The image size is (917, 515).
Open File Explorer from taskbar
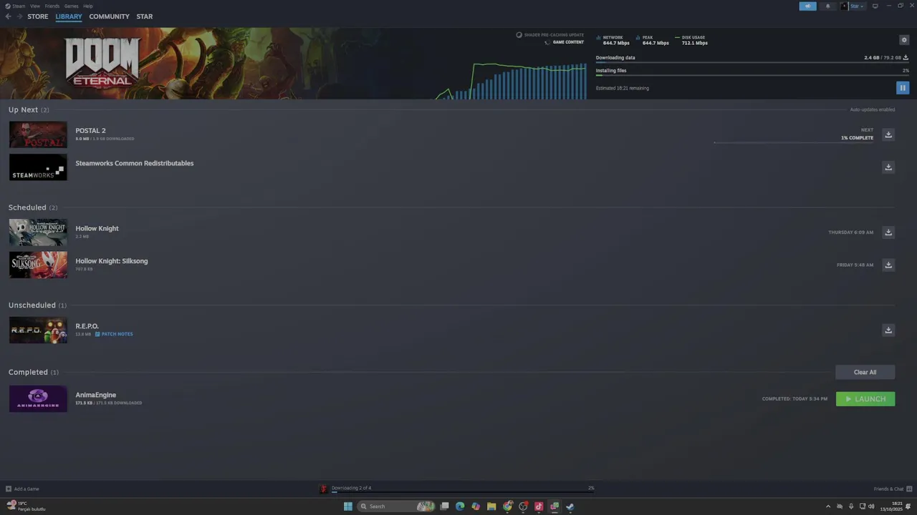491,506
